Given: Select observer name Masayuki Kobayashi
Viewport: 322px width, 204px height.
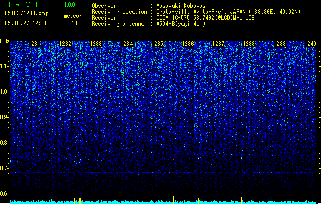Looking at the screenshot, I should 184,6.
